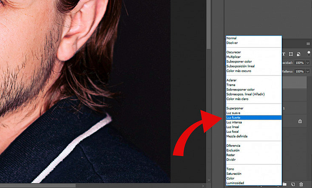Pick Subexponer color blend mode

(x=254, y=62)
